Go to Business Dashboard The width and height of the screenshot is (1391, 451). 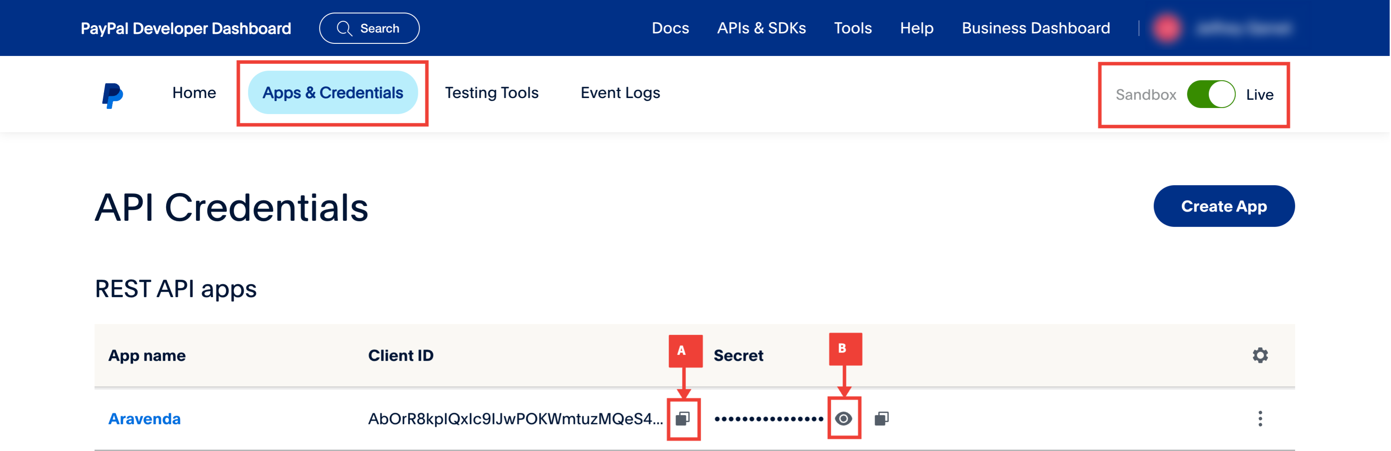1036,28
